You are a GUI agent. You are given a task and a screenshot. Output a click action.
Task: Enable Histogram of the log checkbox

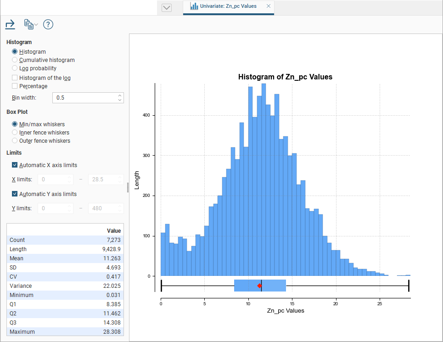(x=15, y=78)
